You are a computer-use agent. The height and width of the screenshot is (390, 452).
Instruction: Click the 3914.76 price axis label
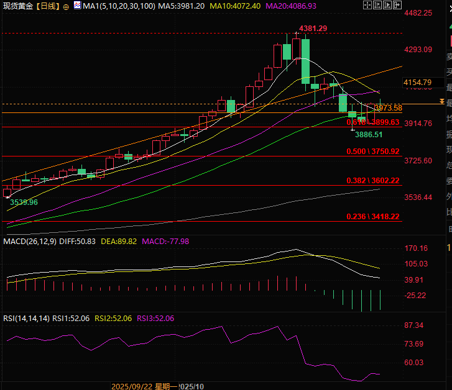[418, 124]
